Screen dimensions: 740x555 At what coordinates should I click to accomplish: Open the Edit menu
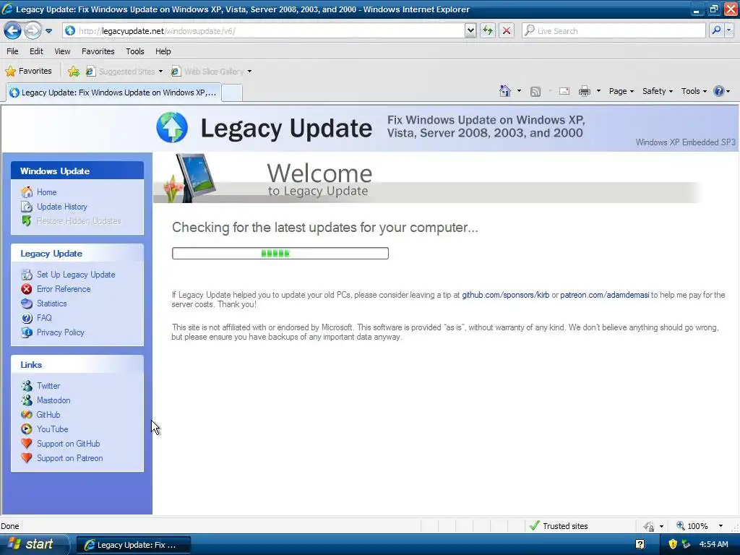point(36,51)
